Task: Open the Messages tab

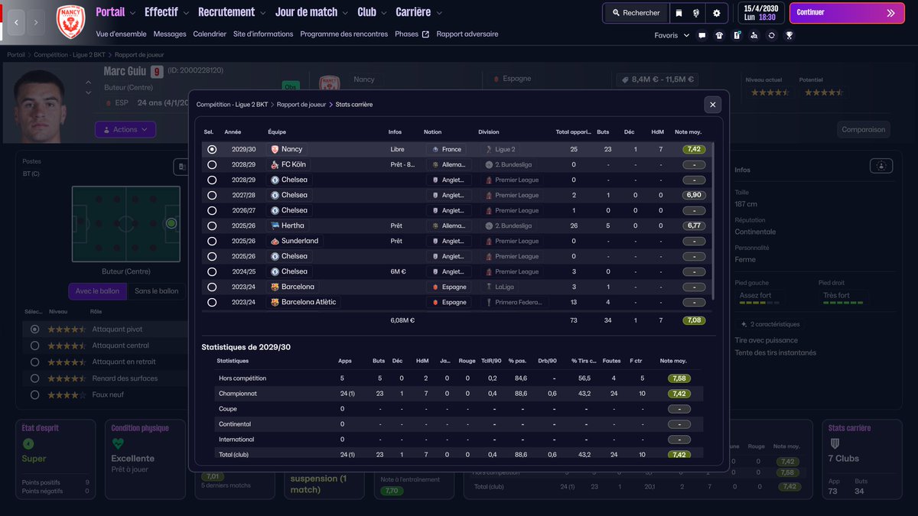Action: pyautogui.click(x=170, y=34)
